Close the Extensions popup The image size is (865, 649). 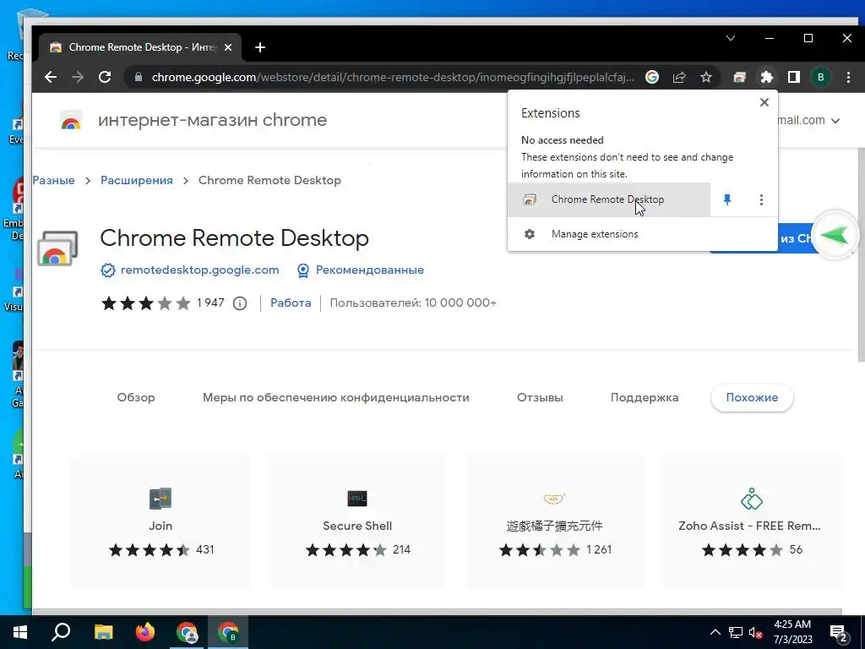[x=764, y=102]
